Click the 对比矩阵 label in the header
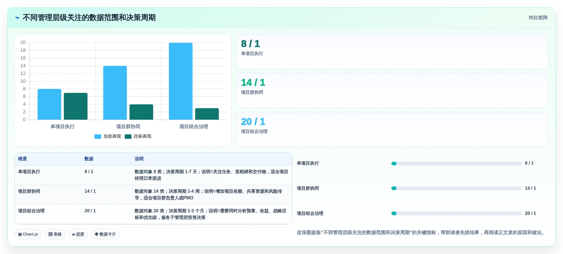563x254 pixels. point(538,18)
